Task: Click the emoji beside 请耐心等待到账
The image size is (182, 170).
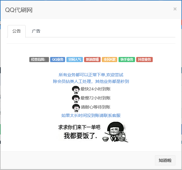Action: 76,108
